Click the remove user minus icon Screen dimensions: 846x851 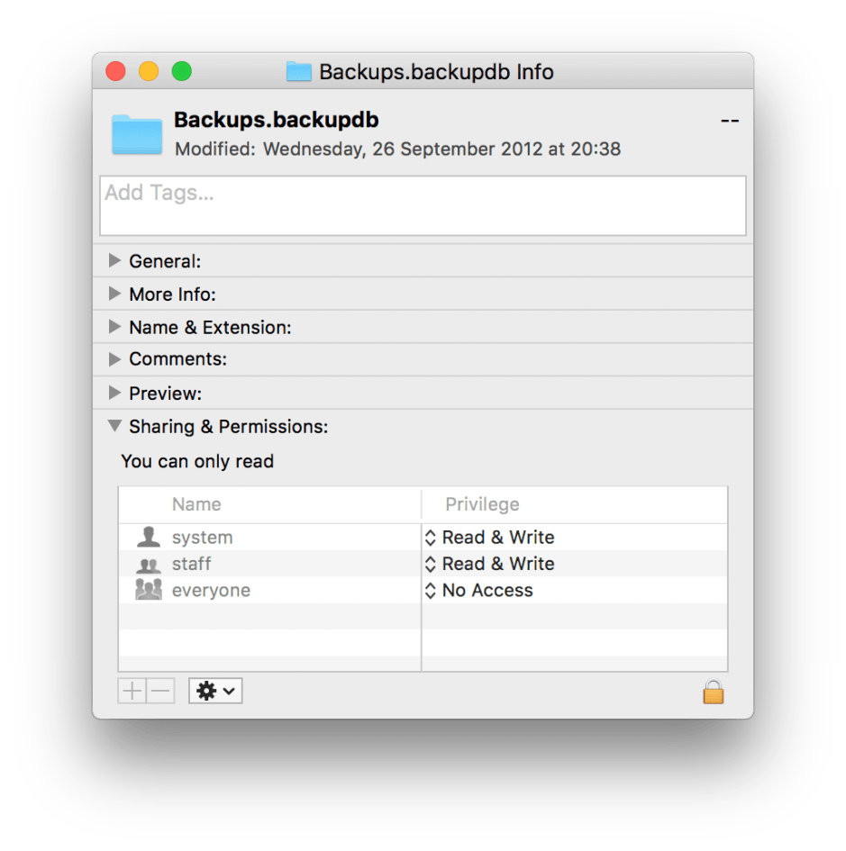[x=159, y=691]
